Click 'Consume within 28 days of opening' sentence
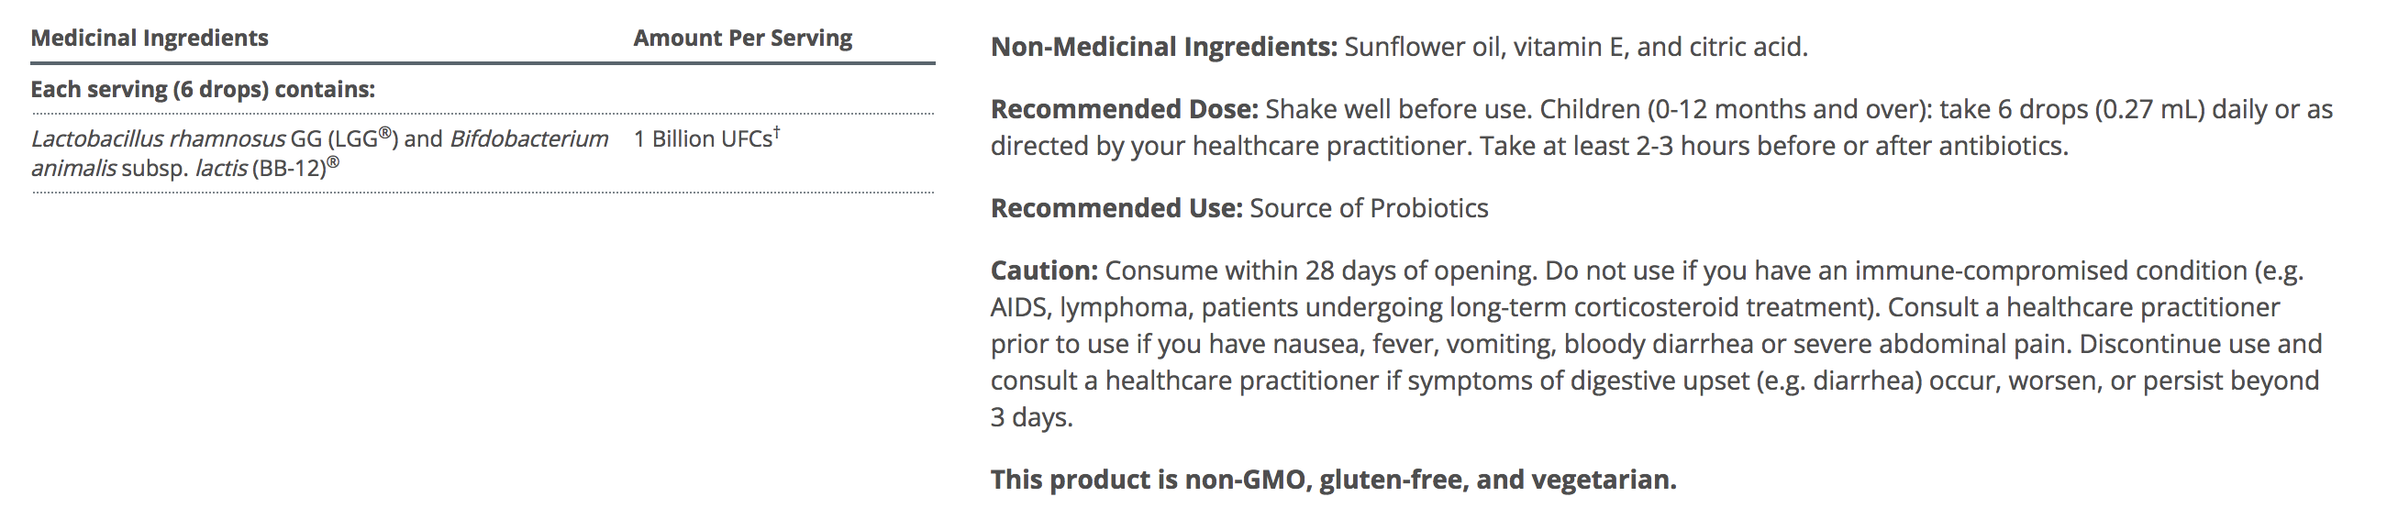This screenshot has height=519, width=2398. (x=1318, y=271)
